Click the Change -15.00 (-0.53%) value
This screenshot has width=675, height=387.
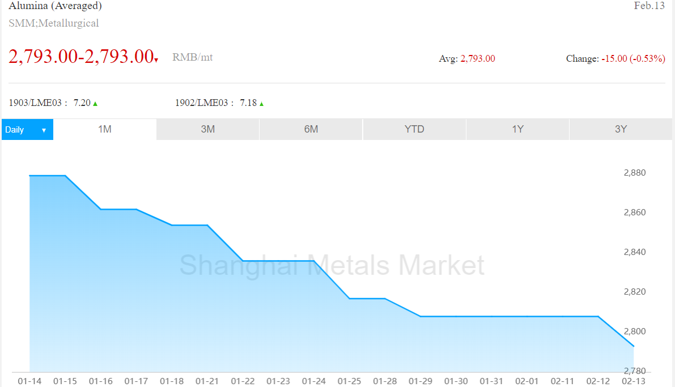(x=633, y=58)
